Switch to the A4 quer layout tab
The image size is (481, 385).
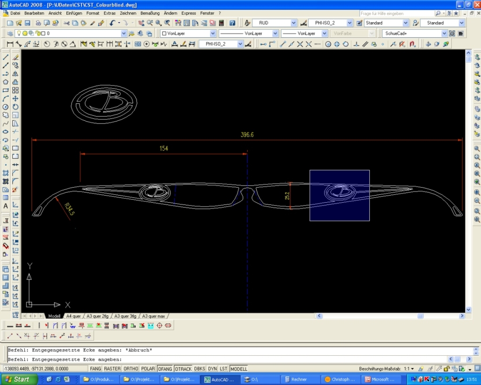(73, 316)
